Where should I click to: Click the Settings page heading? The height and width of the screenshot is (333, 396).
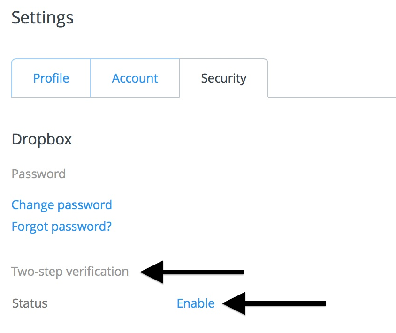point(42,18)
